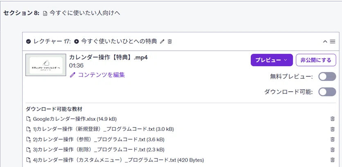342x167 pixels.
Task: Remove 2)カレンダー操作（参照） txt file
Action: tap(333, 139)
